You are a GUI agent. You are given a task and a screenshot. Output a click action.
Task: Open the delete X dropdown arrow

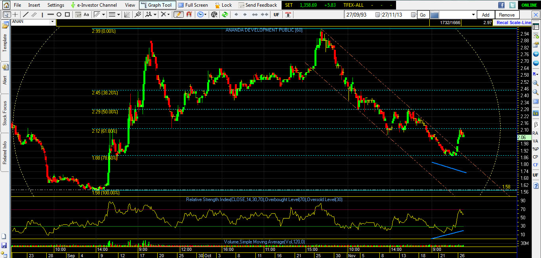point(169,15)
